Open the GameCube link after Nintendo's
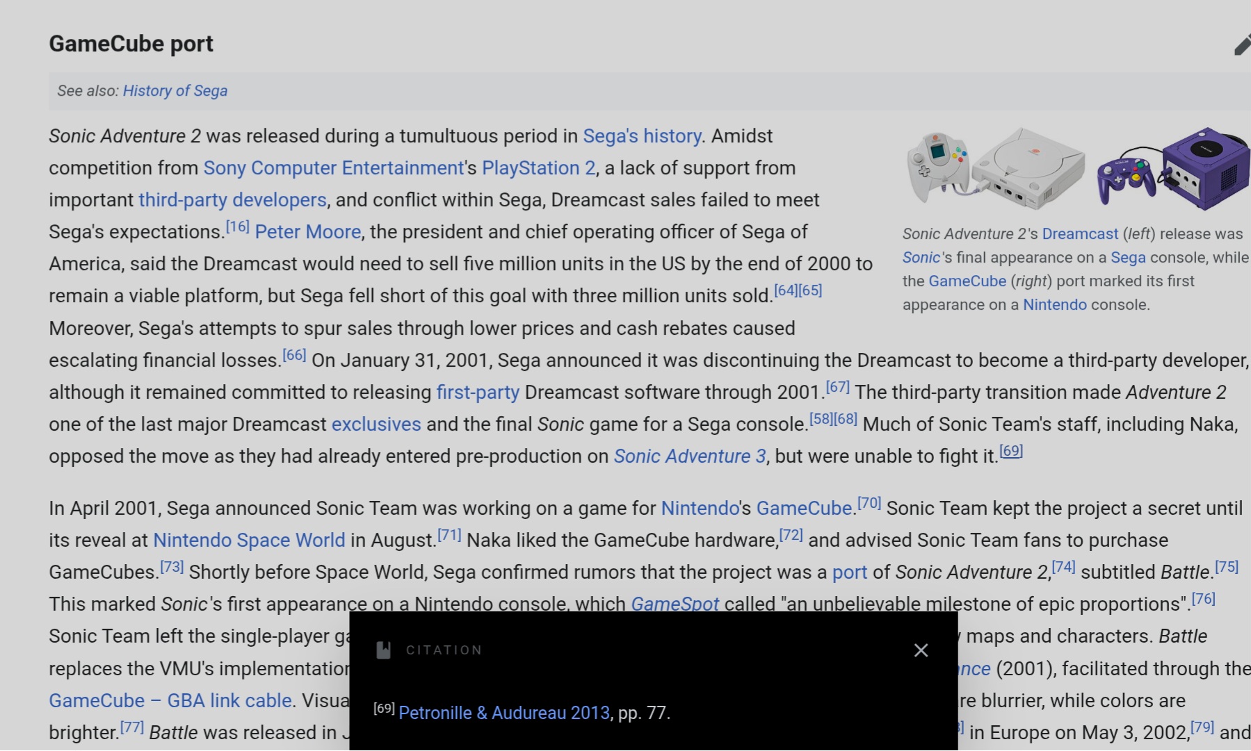Viewport: 1251px width, 751px height. [x=805, y=509]
